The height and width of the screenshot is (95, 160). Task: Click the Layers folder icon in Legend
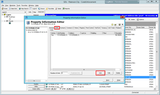tap(5, 15)
